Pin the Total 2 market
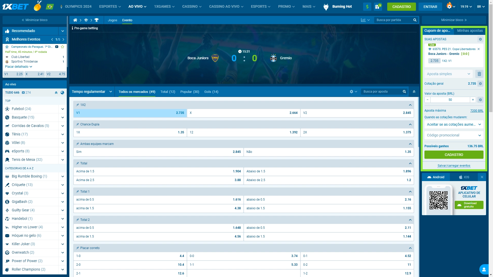The image size is (493, 277). [x=77, y=220]
